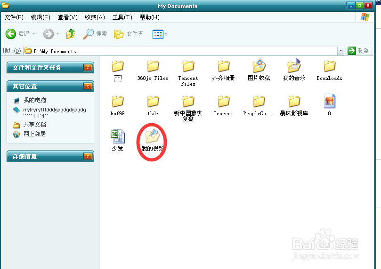
Task: Toggle the Folders (文件夹) pane
Action: 129,34
